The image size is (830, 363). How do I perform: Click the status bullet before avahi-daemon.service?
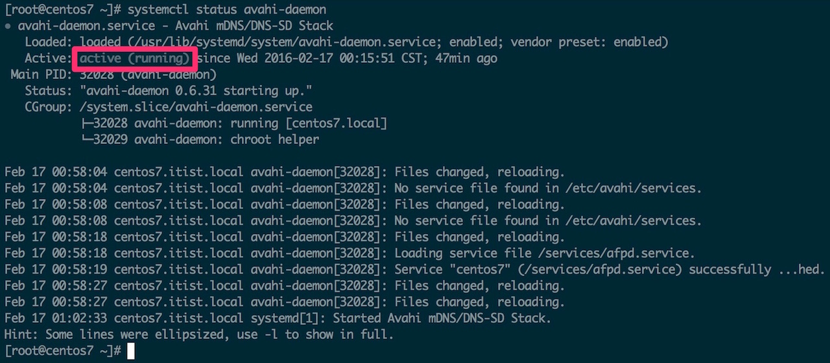pos(8,27)
